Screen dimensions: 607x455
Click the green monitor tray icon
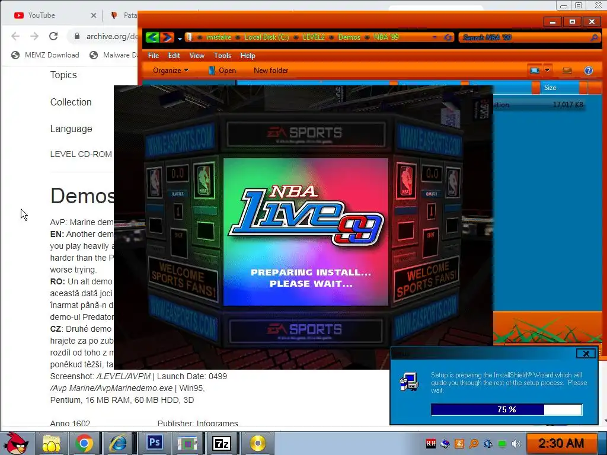[502, 443]
